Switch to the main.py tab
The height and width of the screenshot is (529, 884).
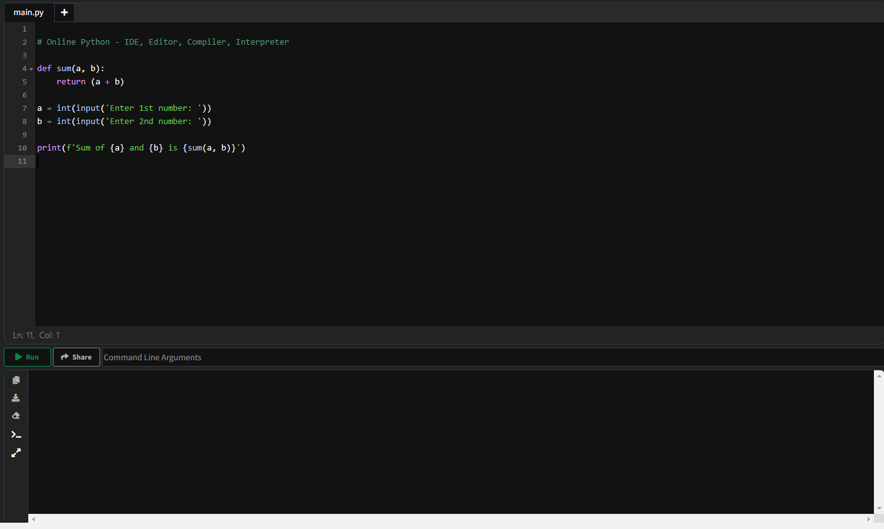29,13
